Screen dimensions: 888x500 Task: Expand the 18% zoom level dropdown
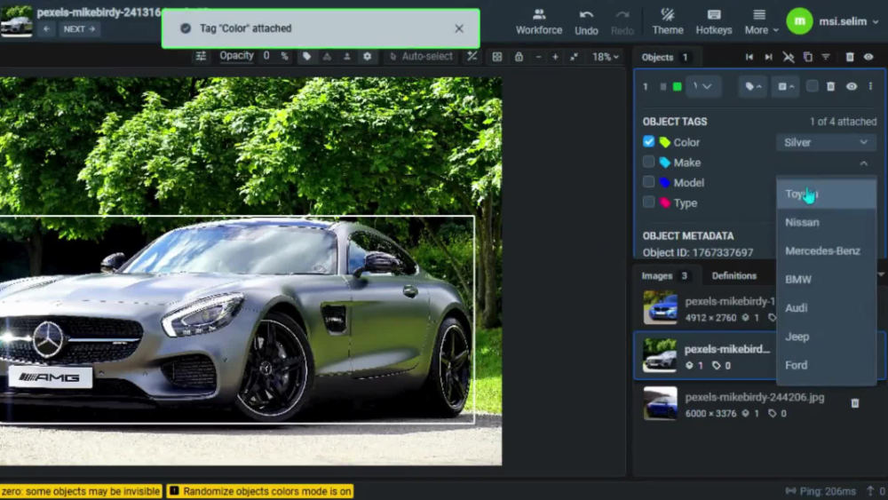coord(606,57)
